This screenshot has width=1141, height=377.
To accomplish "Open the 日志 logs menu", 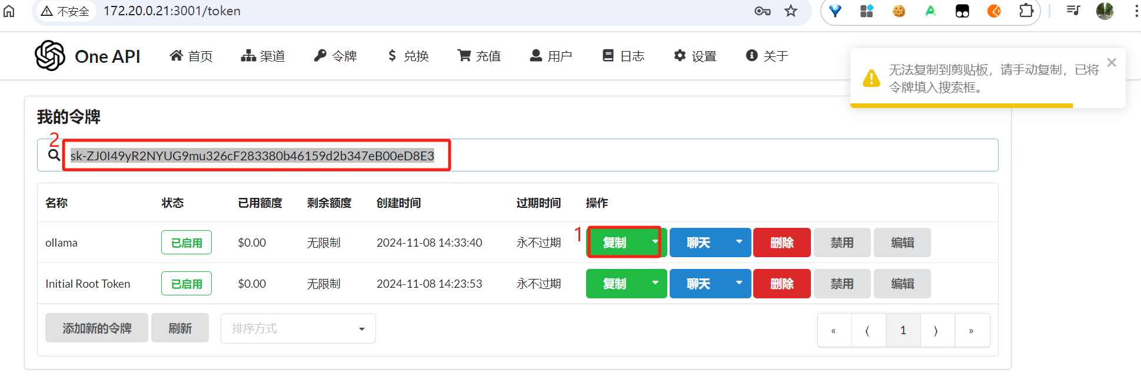I will point(623,56).
